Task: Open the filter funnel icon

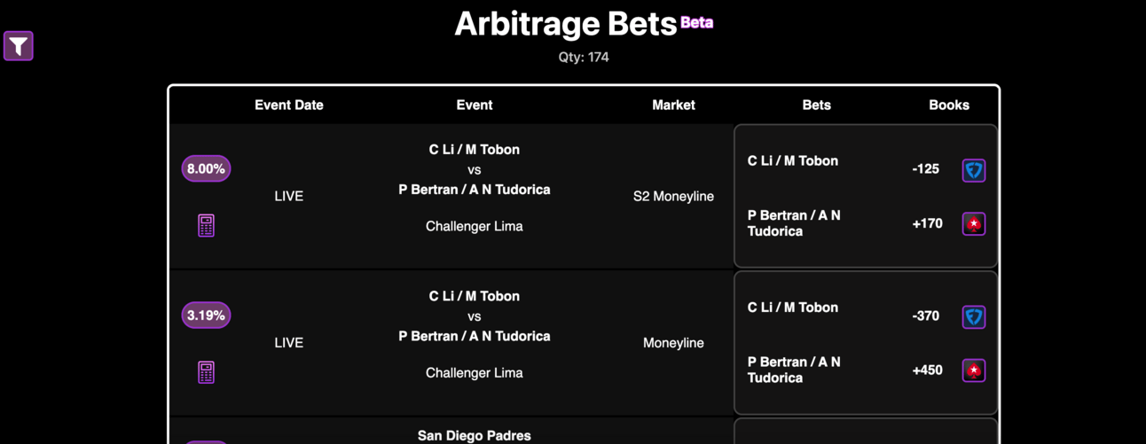Action: click(19, 46)
